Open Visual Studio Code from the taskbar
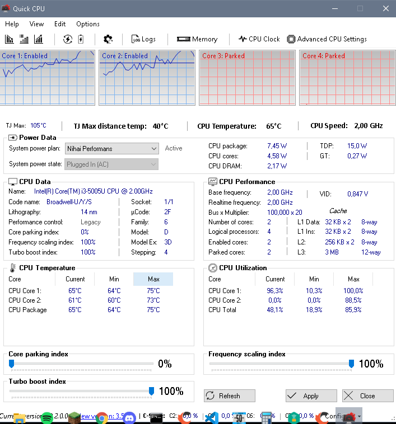396x424 pixels. [x=212, y=418]
